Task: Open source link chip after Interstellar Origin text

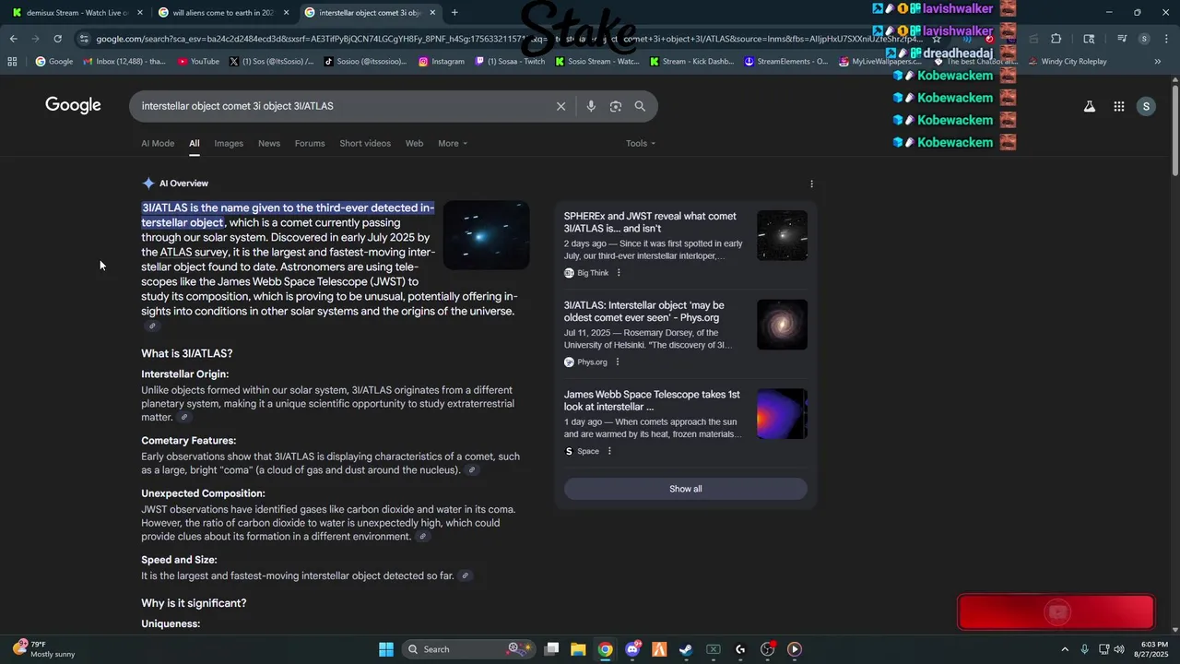Action: [x=184, y=417]
